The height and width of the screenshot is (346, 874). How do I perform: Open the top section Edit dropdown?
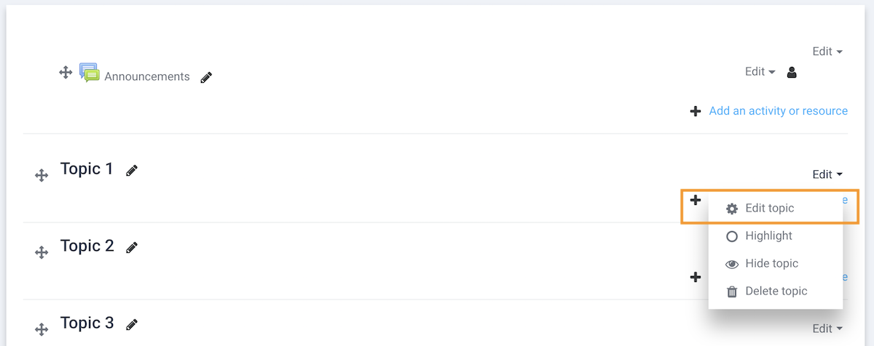(827, 52)
